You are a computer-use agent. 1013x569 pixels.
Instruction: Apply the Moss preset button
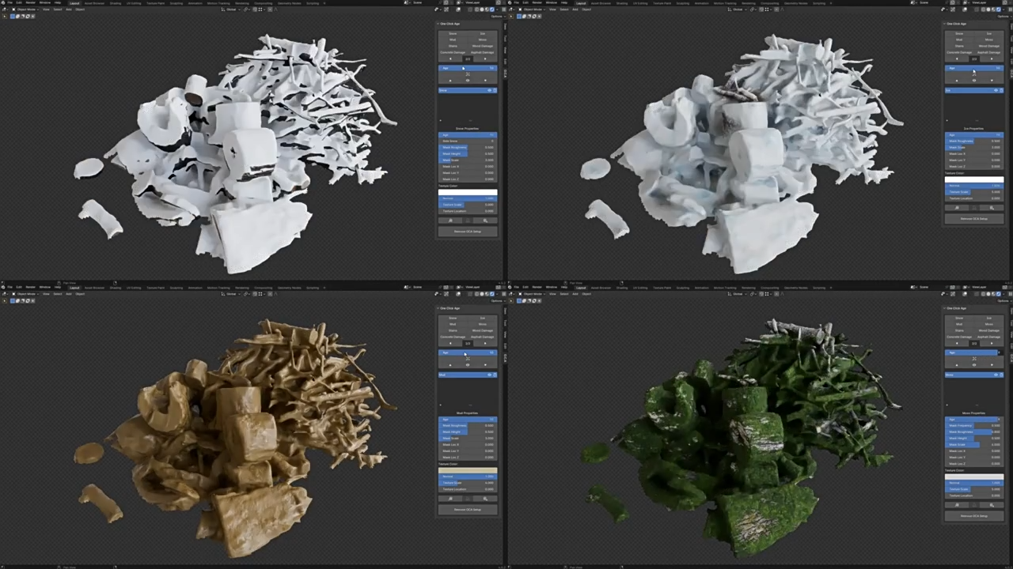482,38
